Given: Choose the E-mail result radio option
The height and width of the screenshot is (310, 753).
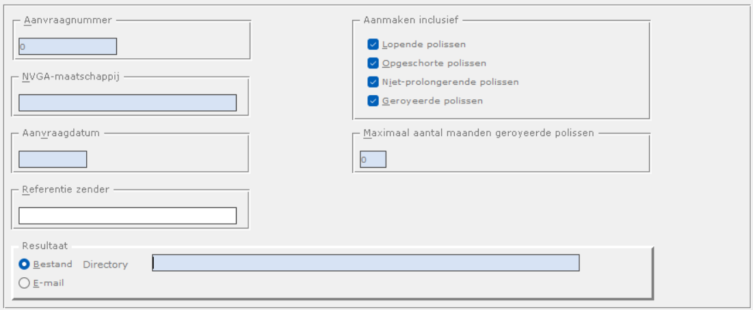Looking at the screenshot, I should point(25,283).
